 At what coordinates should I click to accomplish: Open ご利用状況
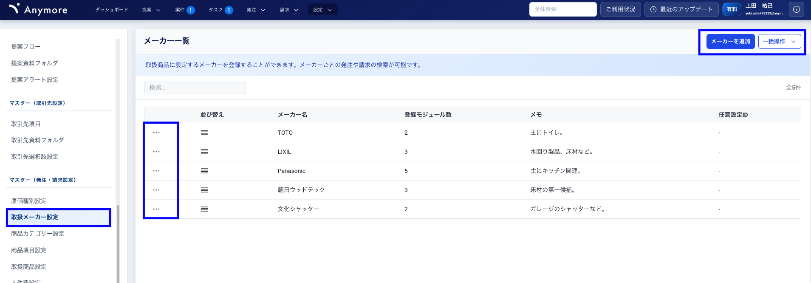621,9
